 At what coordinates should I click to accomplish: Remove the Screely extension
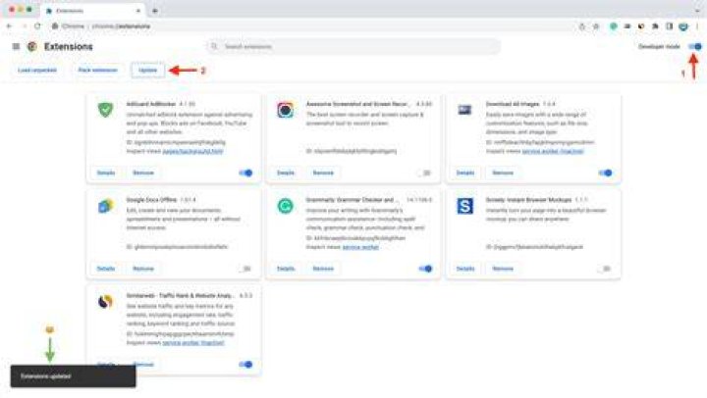click(503, 269)
